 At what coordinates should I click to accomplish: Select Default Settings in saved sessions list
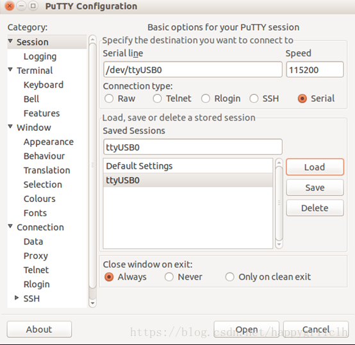click(x=188, y=166)
